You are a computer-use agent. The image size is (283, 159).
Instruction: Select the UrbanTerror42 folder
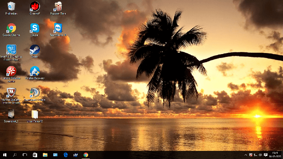tap(35, 114)
